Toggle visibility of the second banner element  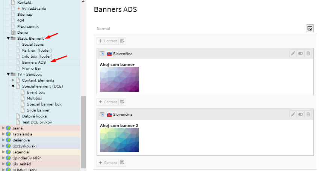coord(301,114)
